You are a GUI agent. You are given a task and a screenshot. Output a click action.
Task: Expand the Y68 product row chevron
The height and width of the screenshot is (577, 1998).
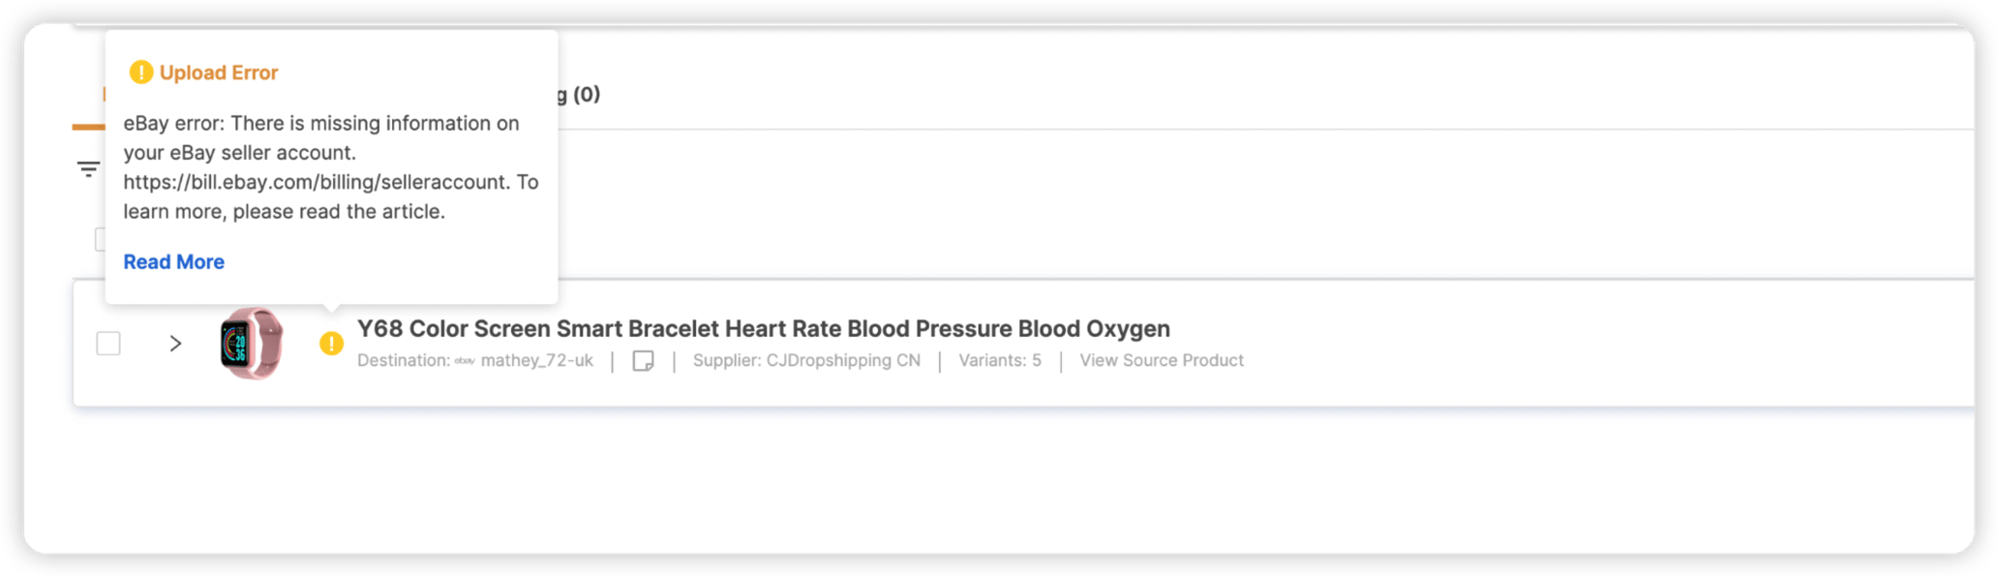pos(175,344)
